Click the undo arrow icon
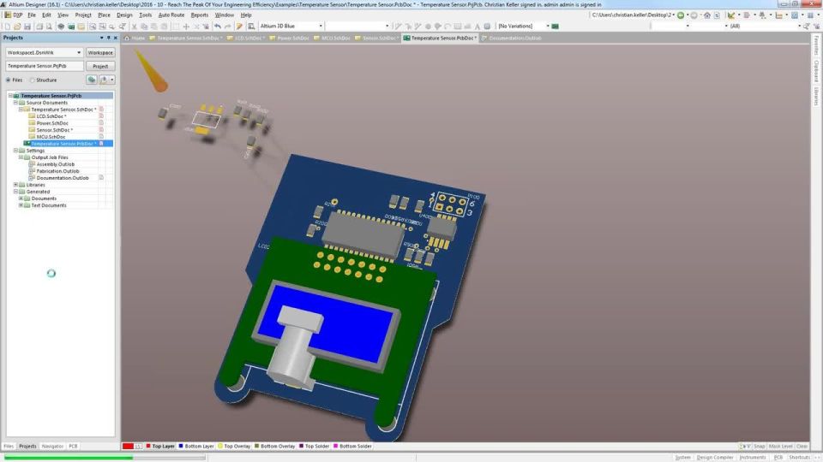This screenshot has height=462, width=823. 217,27
